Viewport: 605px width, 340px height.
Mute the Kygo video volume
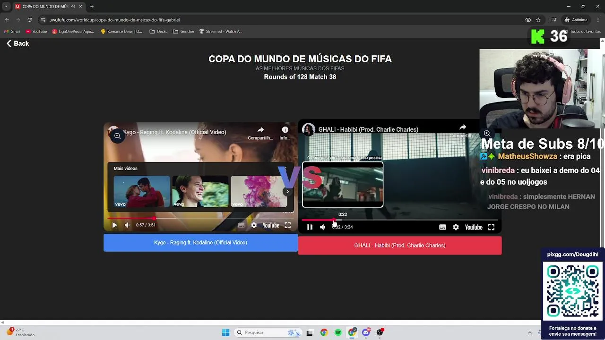tap(127, 225)
